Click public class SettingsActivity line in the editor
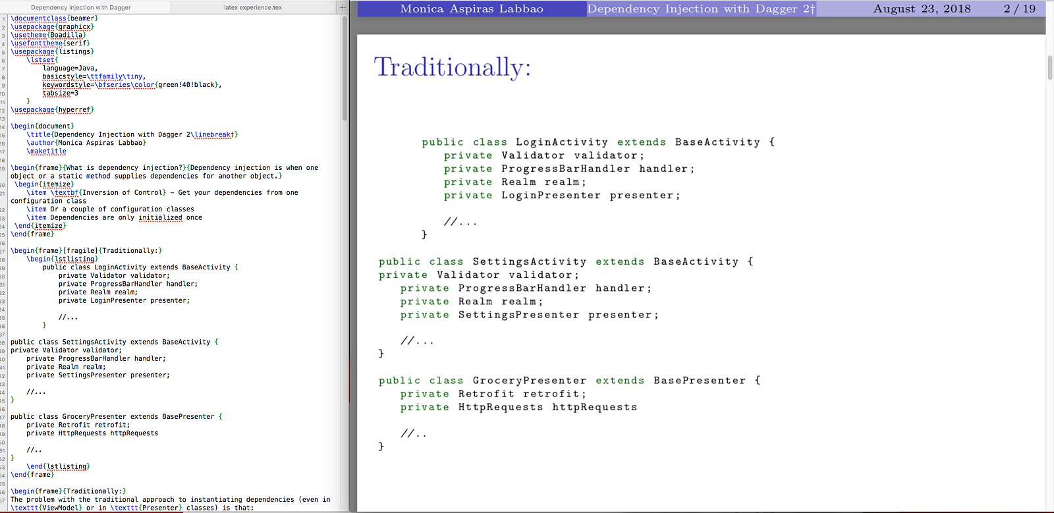The image size is (1054, 513). pos(115,342)
